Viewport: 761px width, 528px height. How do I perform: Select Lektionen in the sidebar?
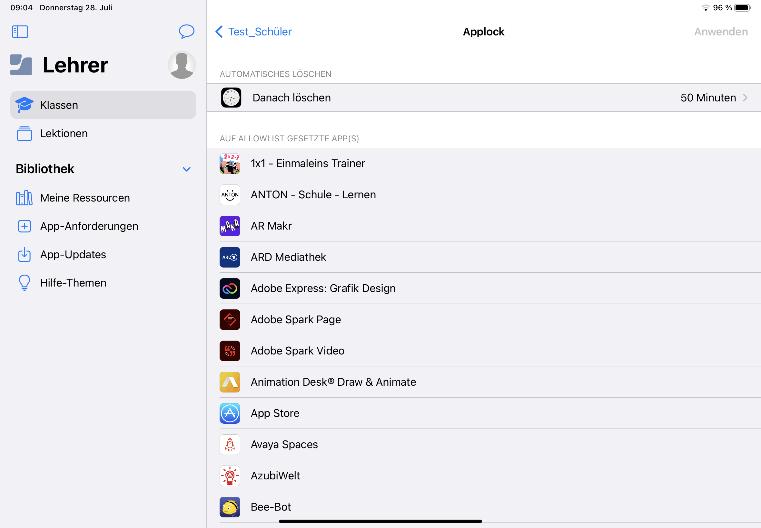coord(103,133)
